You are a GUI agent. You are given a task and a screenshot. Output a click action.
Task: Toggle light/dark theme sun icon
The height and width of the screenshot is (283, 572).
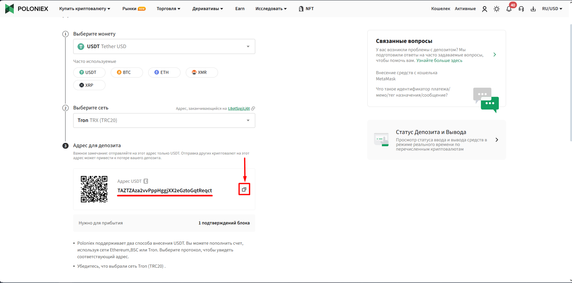coord(497,9)
